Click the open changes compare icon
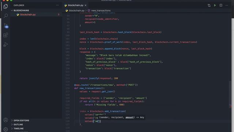Screen dimensions: 234x132 [209, 5]
